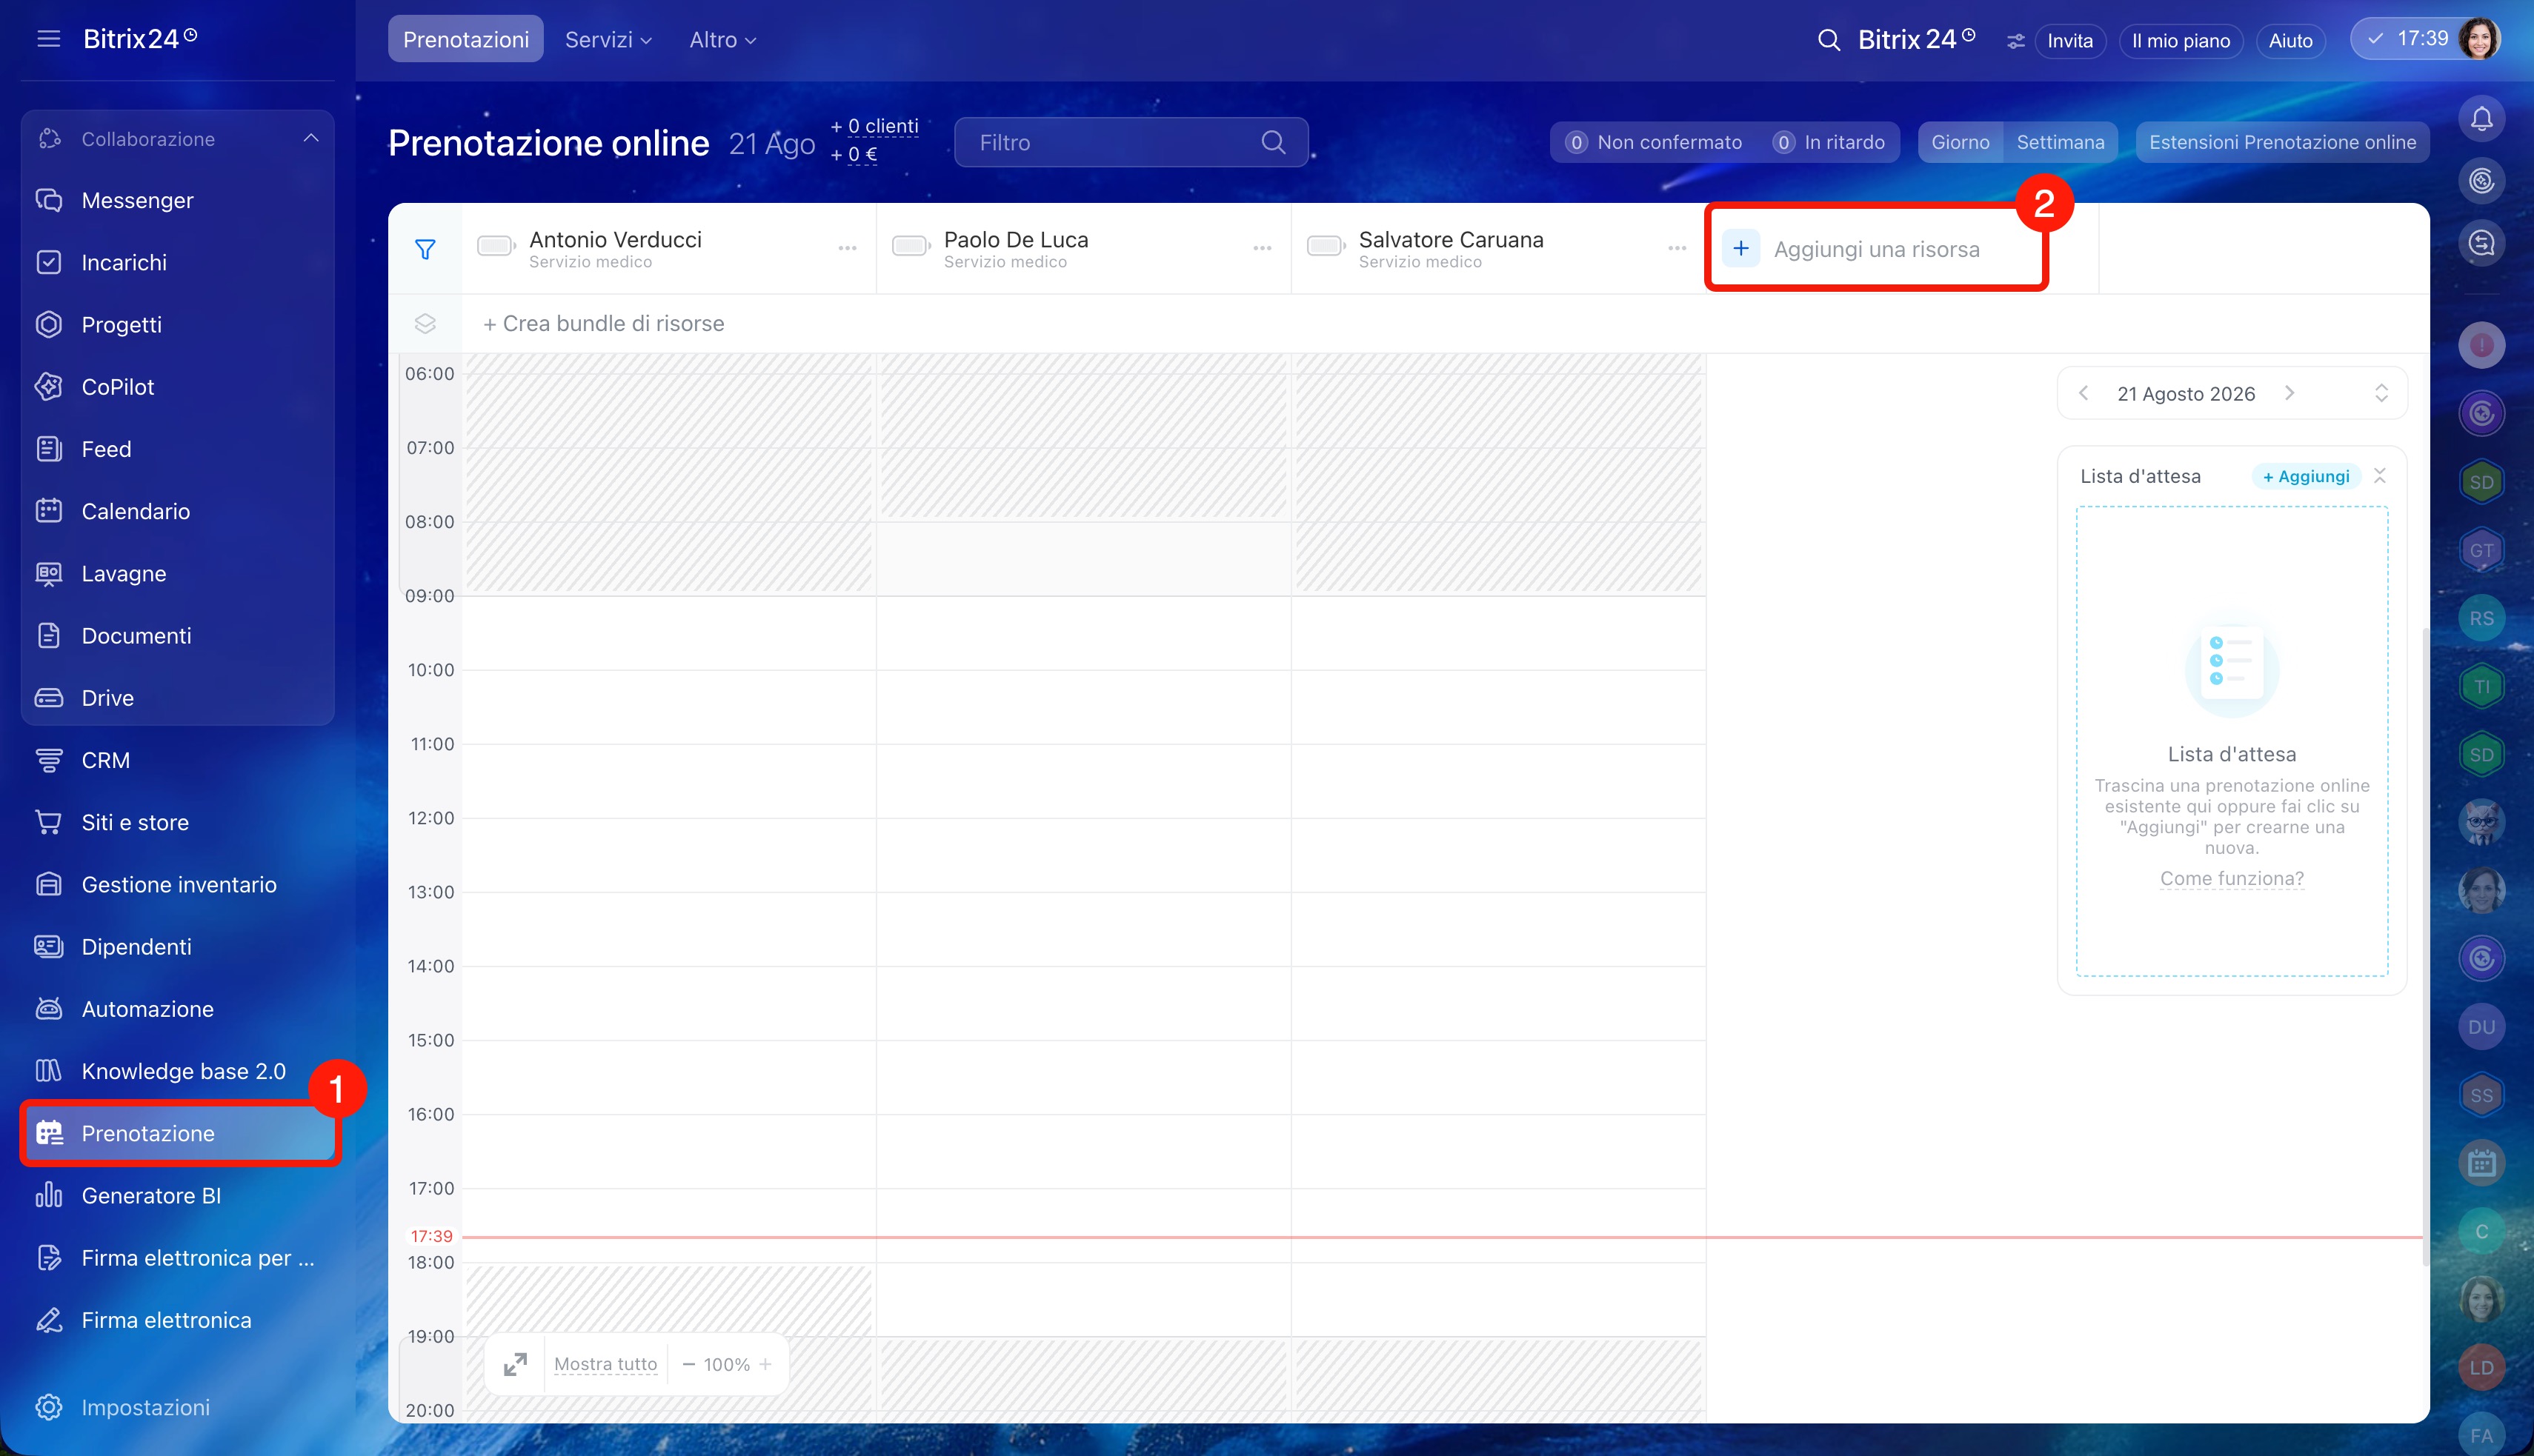Open the Come funziona? link
This screenshot has height=1456, width=2534.
[x=2232, y=878]
